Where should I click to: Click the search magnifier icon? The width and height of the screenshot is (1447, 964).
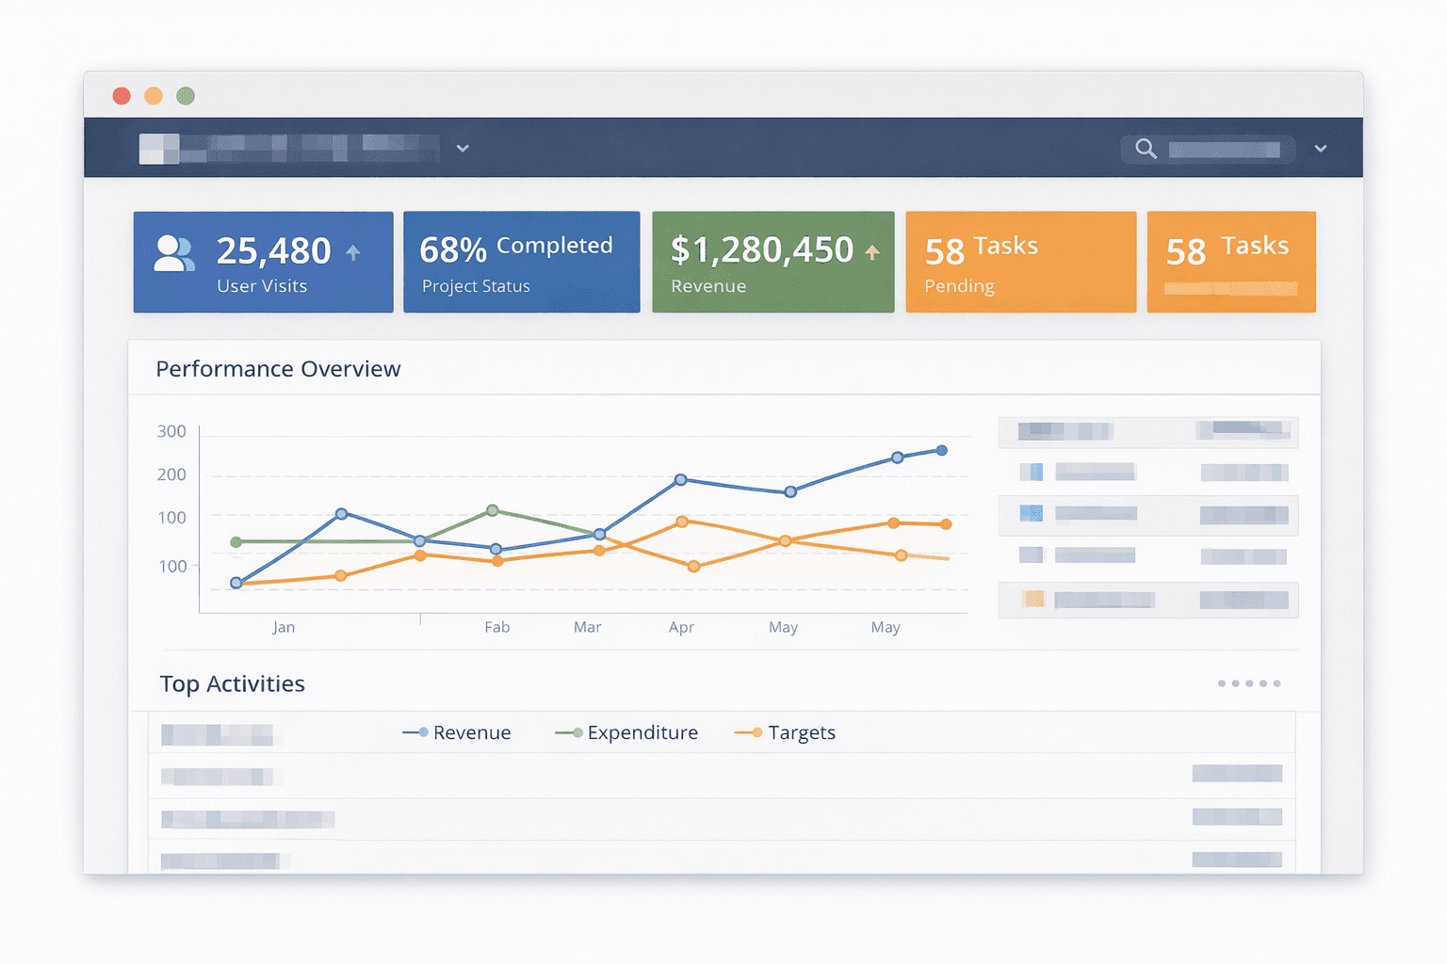tap(1146, 148)
